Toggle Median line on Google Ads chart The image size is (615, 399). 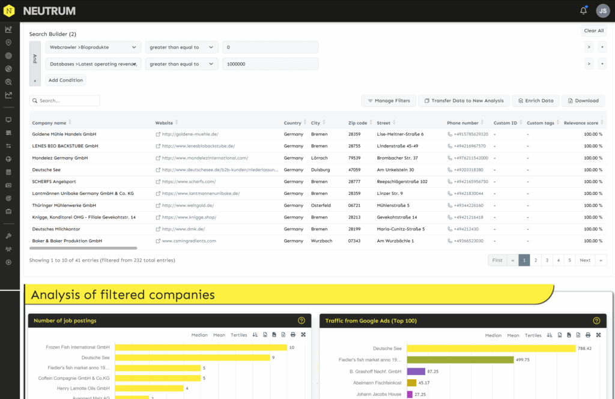click(x=493, y=335)
